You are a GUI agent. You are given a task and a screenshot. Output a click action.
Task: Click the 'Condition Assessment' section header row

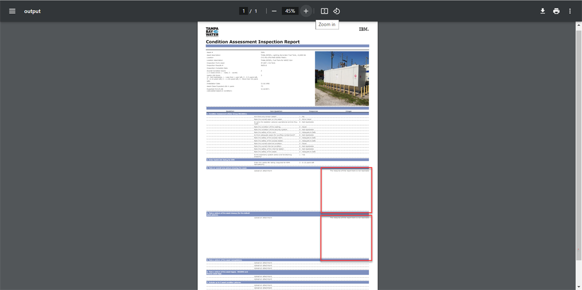287,113
